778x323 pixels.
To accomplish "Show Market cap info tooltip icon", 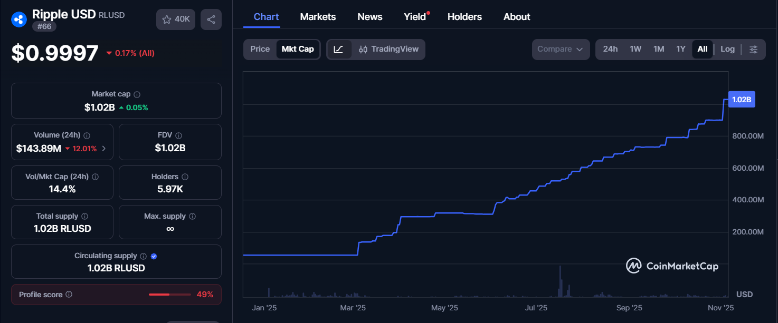I will click(137, 94).
